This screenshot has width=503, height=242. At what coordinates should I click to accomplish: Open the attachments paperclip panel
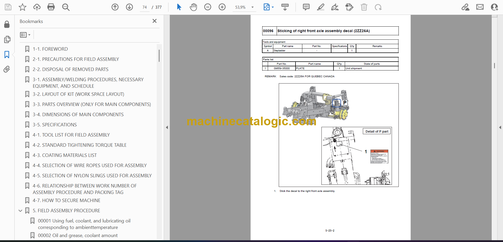click(x=7, y=69)
